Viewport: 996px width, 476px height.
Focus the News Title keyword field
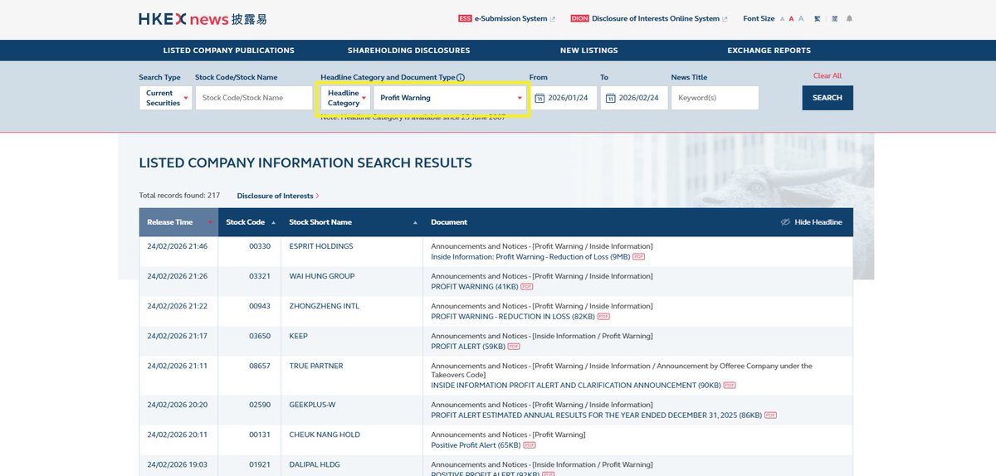tap(715, 98)
